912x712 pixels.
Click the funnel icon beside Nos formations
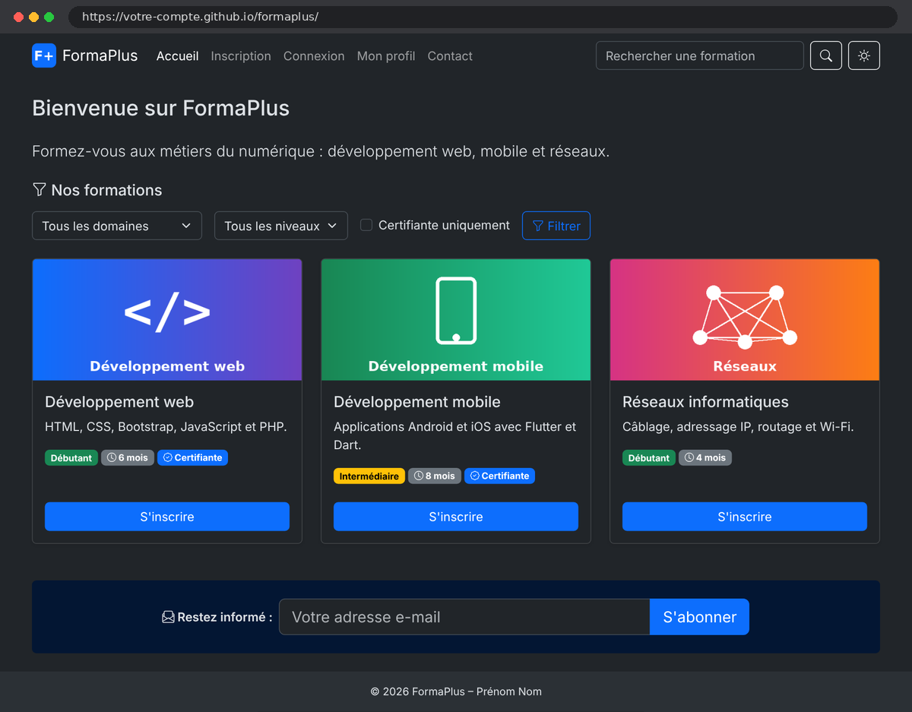tap(40, 189)
